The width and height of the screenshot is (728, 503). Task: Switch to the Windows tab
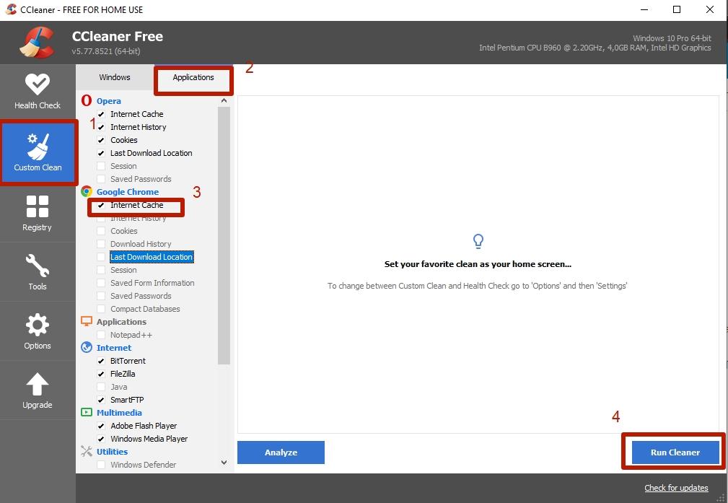coord(115,77)
